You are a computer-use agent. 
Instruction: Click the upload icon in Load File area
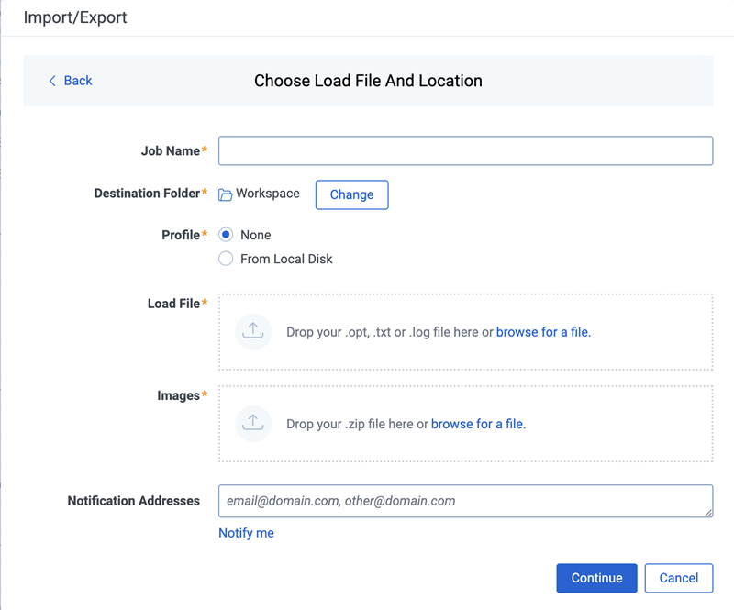[253, 331]
